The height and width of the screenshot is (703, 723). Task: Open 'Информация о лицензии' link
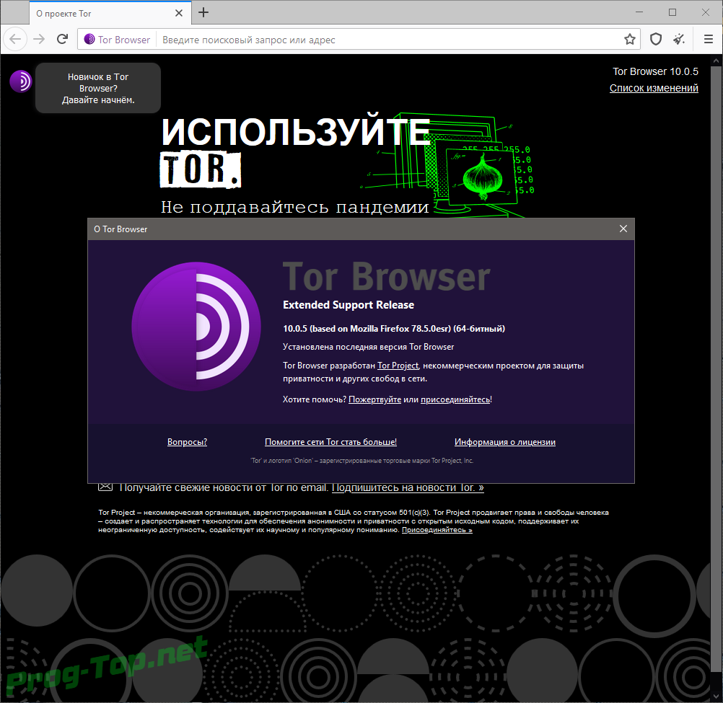pos(505,442)
